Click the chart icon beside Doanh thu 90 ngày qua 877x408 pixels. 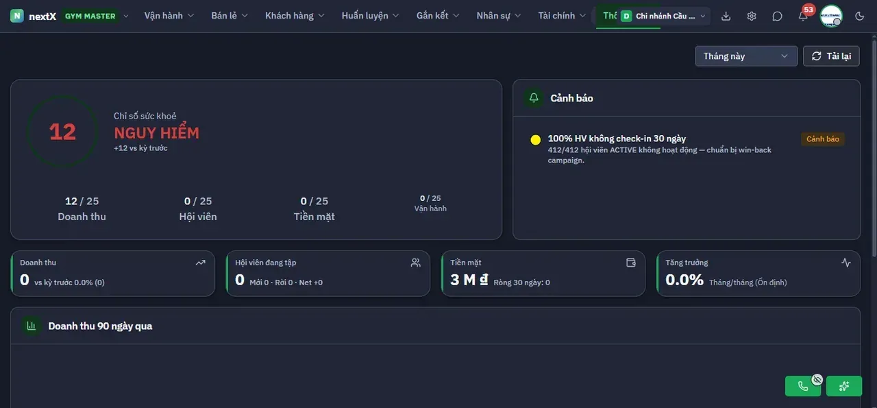point(31,326)
